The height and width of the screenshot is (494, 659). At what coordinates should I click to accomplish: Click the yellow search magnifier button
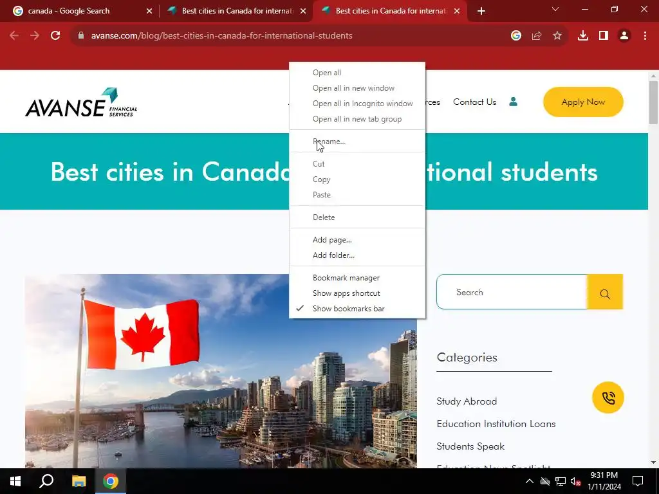click(x=605, y=292)
